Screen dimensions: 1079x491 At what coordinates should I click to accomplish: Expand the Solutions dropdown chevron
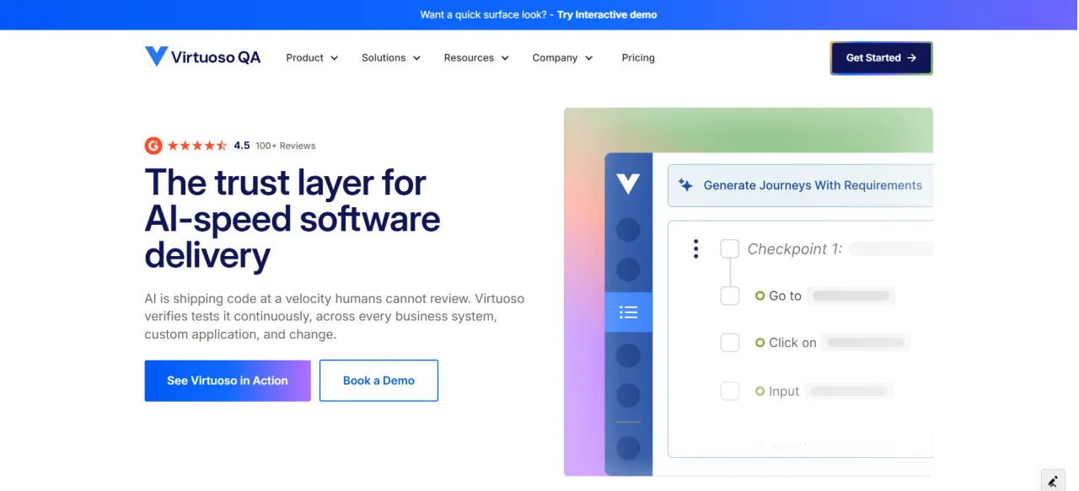pos(416,58)
